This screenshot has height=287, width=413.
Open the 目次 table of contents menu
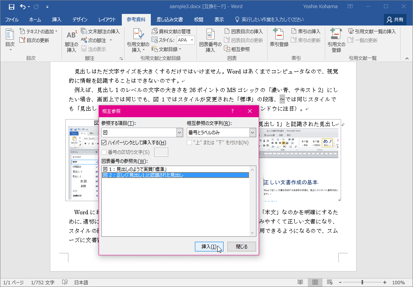10,40
